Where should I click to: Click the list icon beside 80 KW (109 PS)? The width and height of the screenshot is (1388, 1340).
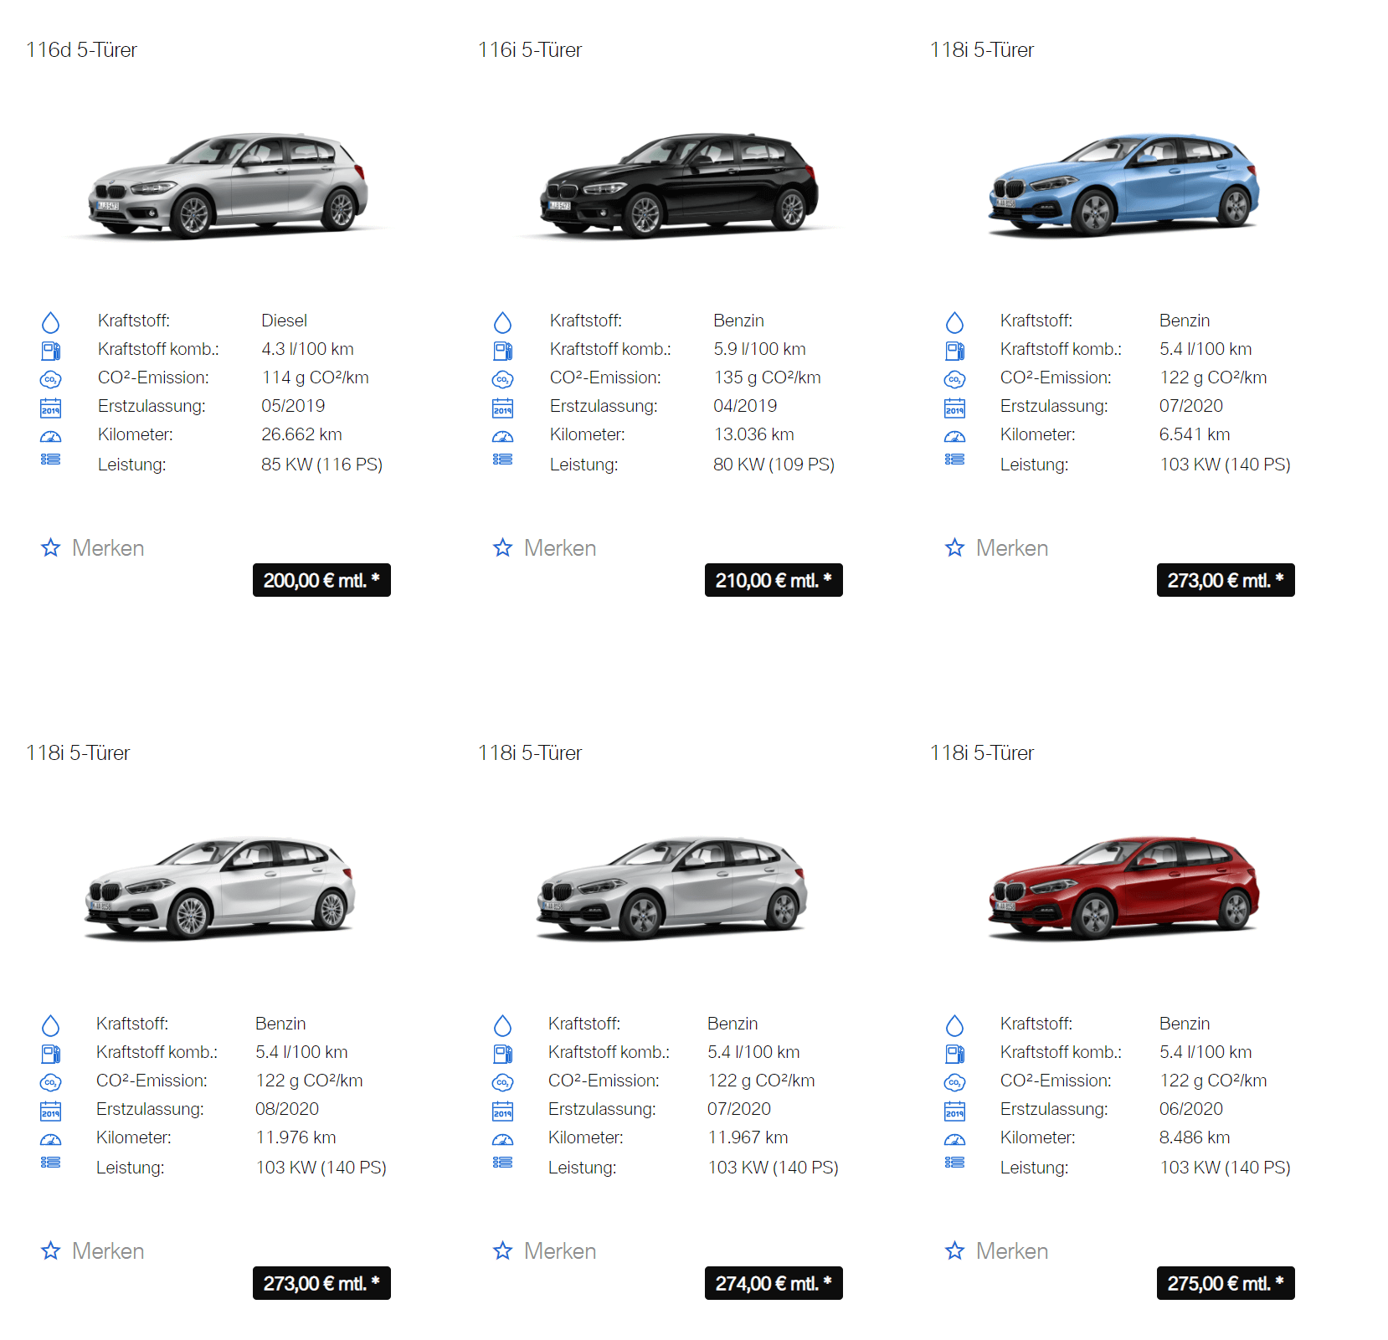(x=502, y=459)
